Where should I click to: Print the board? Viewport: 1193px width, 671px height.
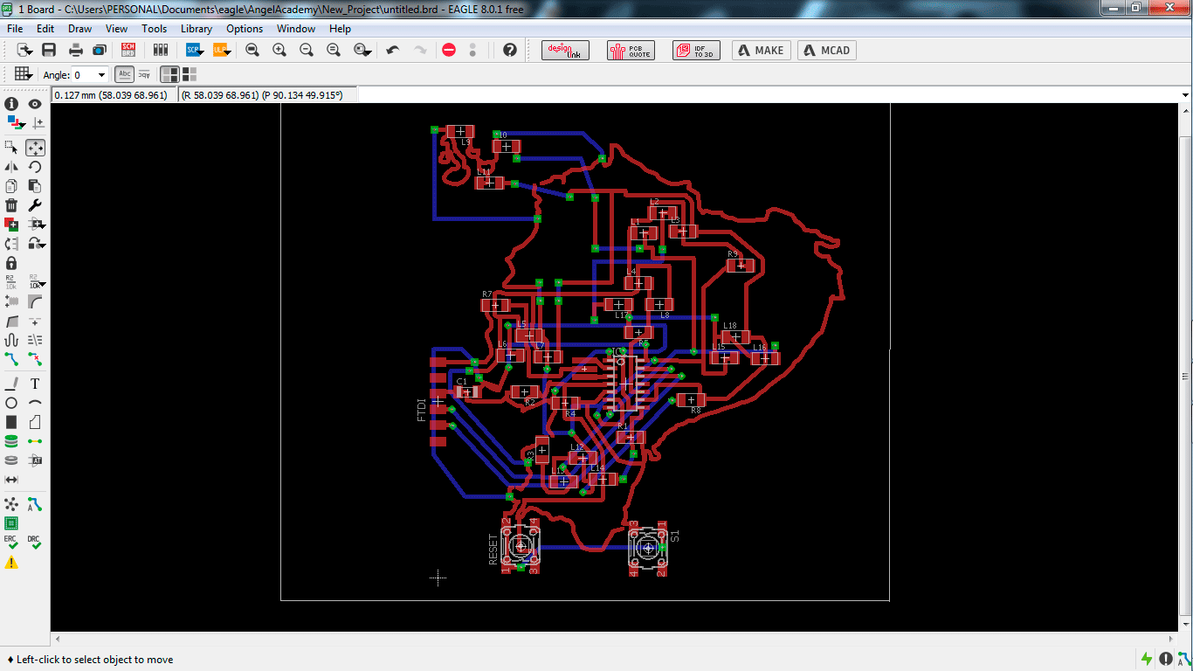click(x=76, y=51)
